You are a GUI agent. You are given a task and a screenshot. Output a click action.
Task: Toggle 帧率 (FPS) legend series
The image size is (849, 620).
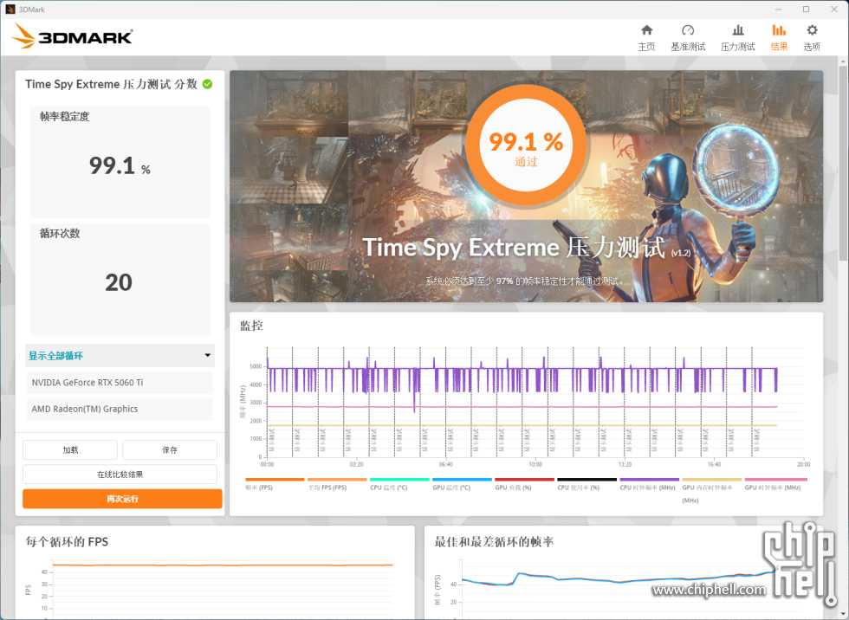(259, 488)
